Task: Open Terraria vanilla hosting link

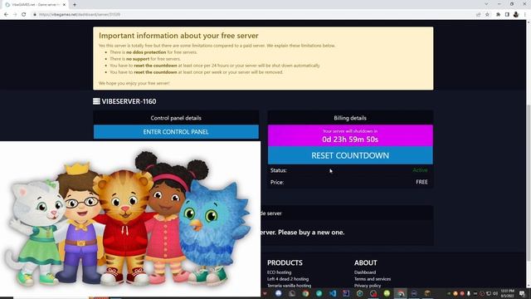Action: coord(290,286)
